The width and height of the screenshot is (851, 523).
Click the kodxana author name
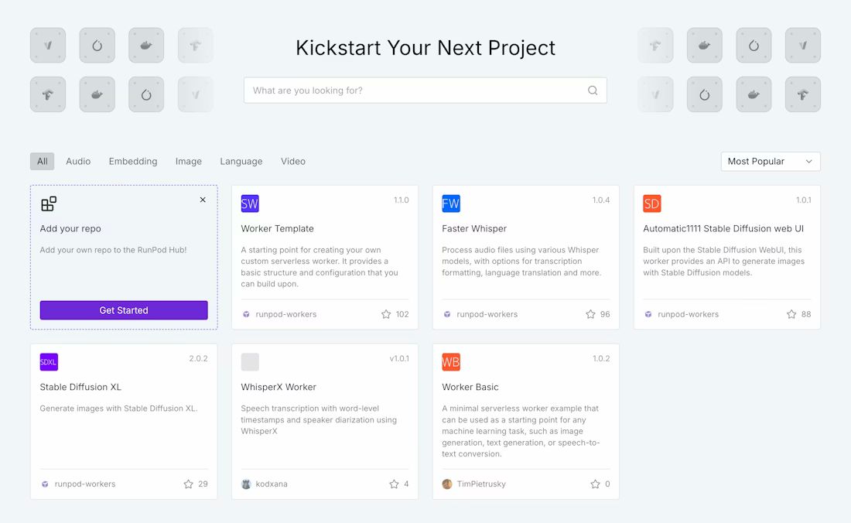pyautogui.click(x=272, y=484)
